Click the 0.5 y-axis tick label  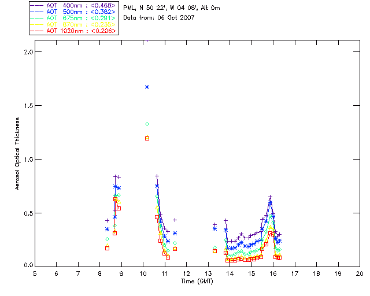pos(28,213)
